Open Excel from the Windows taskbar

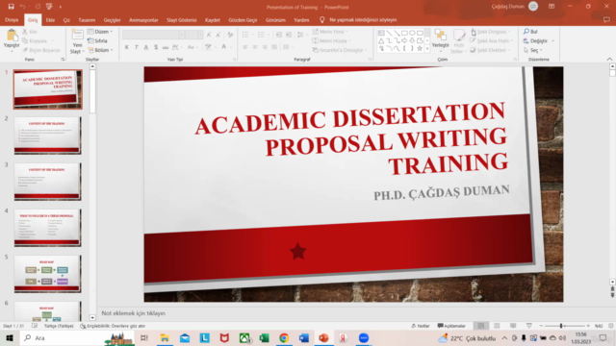tap(265, 337)
